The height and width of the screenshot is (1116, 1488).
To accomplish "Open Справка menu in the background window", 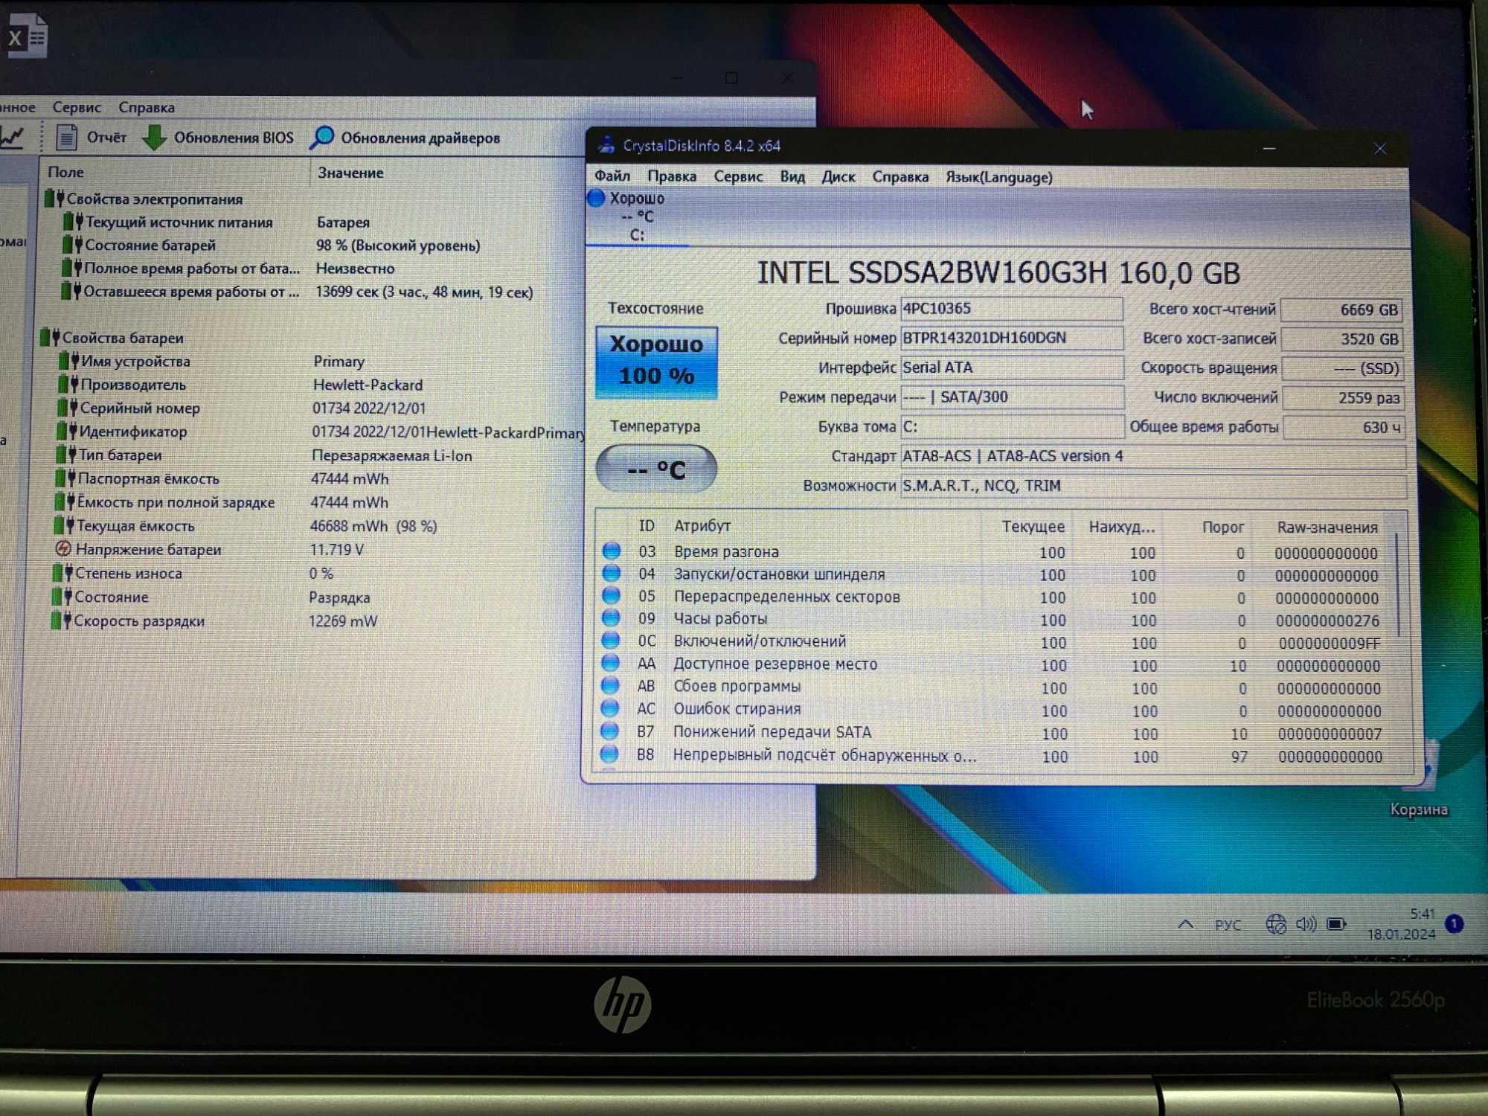I will (x=147, y=107).
